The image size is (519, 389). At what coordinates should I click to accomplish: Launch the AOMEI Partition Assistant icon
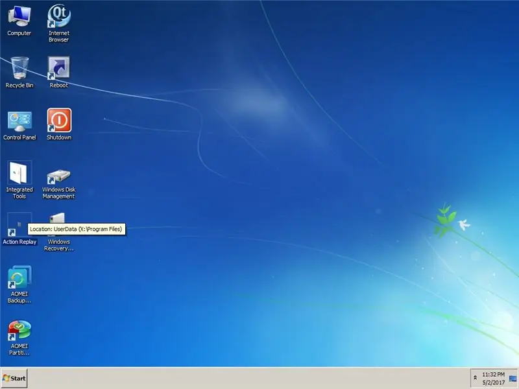(19, 329)
